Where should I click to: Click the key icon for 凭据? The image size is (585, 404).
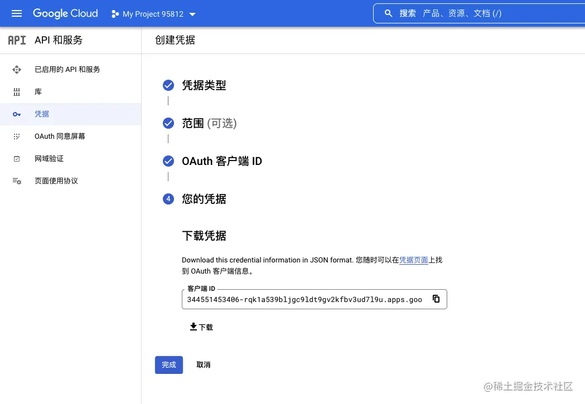(17, 114)
